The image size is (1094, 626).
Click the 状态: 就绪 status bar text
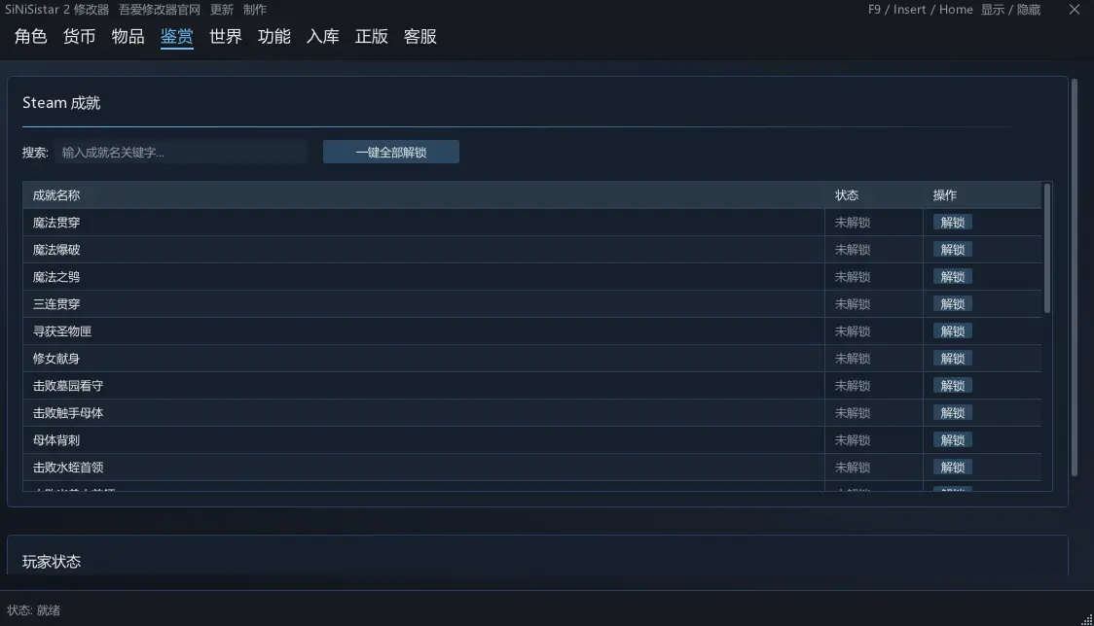[x=33, y=610]
